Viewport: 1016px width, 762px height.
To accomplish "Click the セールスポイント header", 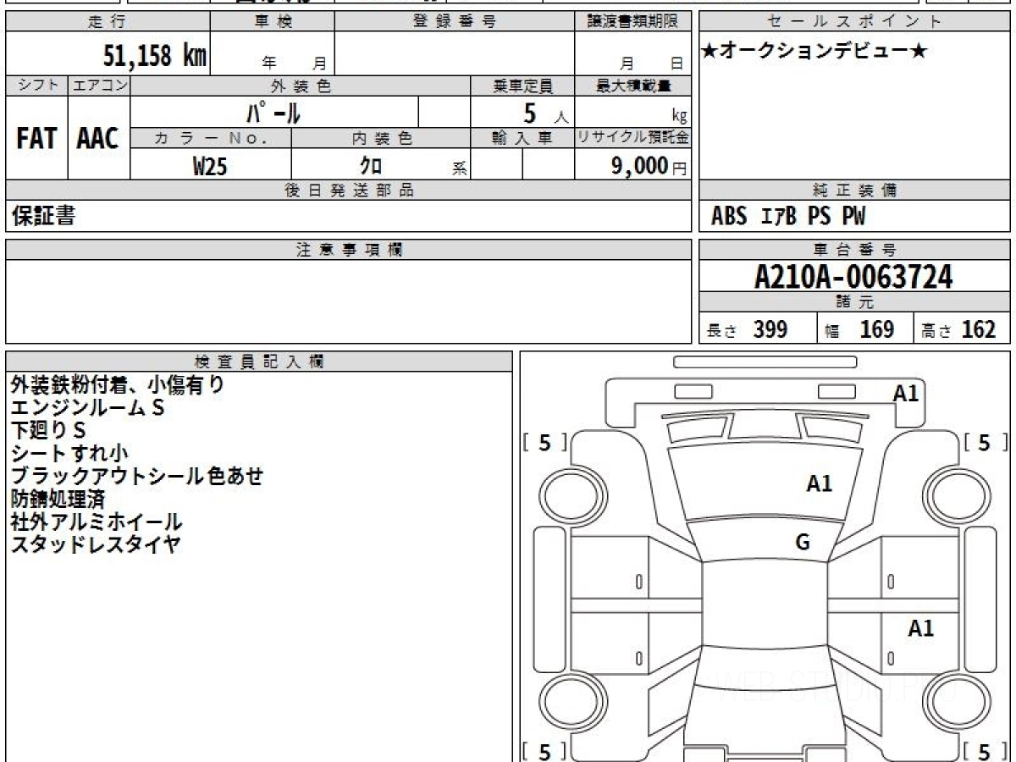I will tap(855, 22).
